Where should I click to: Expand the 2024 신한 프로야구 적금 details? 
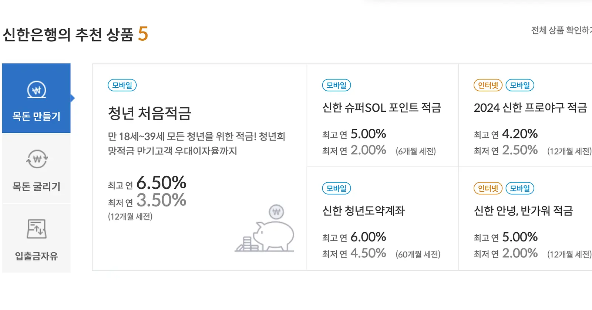pos(525,115)
